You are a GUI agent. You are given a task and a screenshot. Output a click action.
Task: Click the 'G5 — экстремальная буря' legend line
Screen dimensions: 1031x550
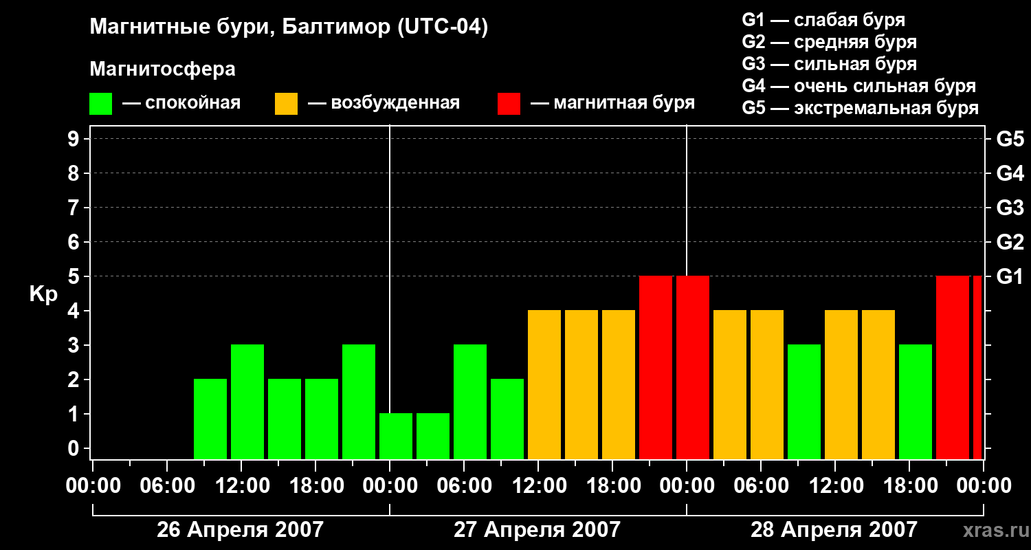860,109
